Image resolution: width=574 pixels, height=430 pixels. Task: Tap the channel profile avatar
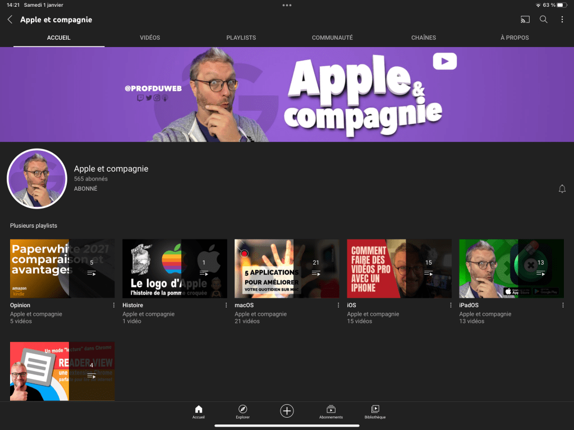pyautogui.click(x=36, y=179)
